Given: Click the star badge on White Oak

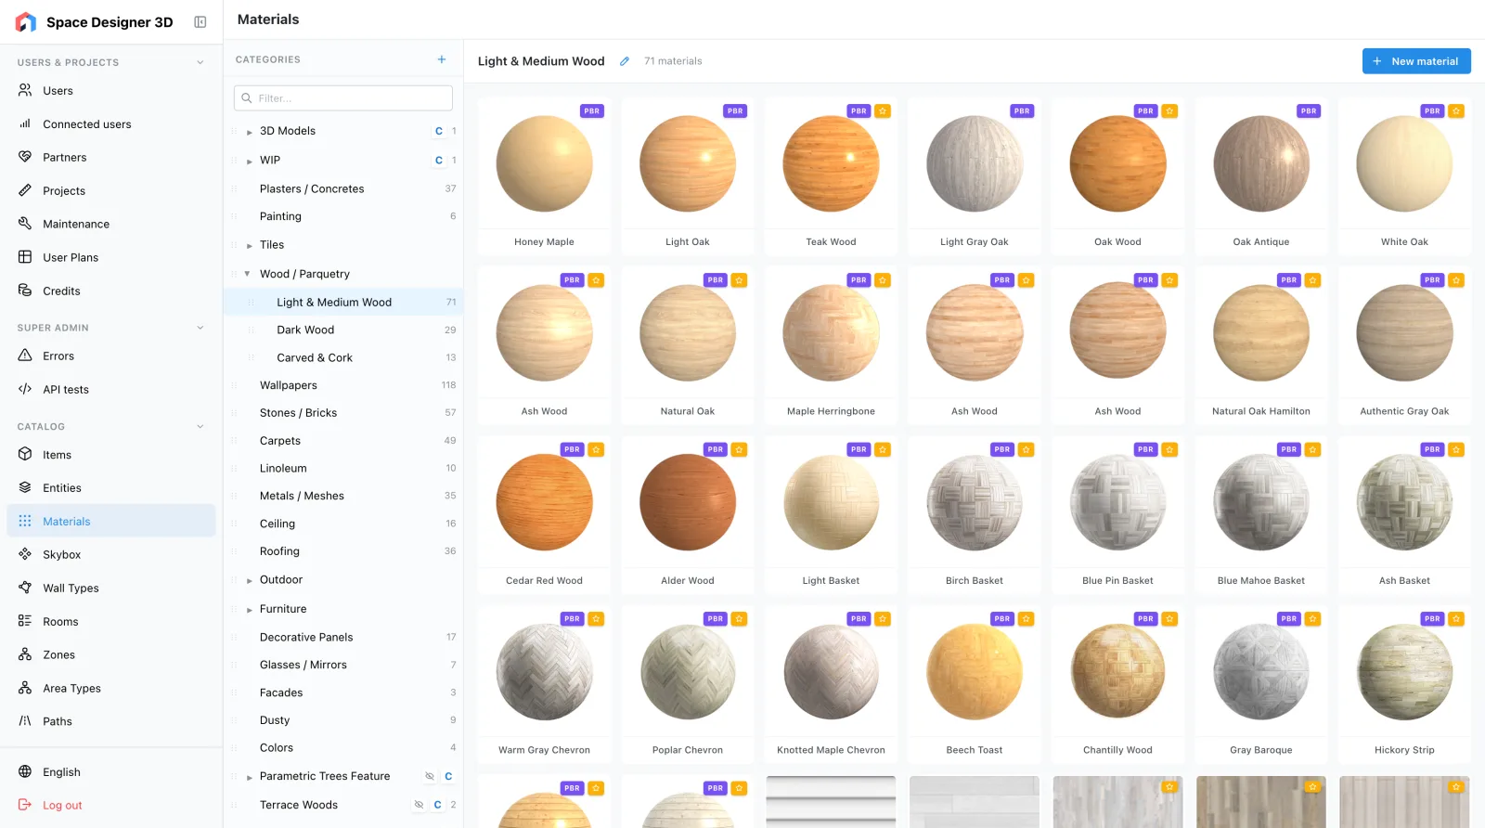Looking at the screenshot, I should [x=1456, y=110].
